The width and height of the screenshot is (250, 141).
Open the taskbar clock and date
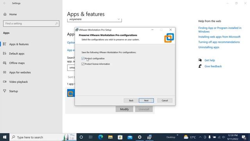(x=233, y=137)
